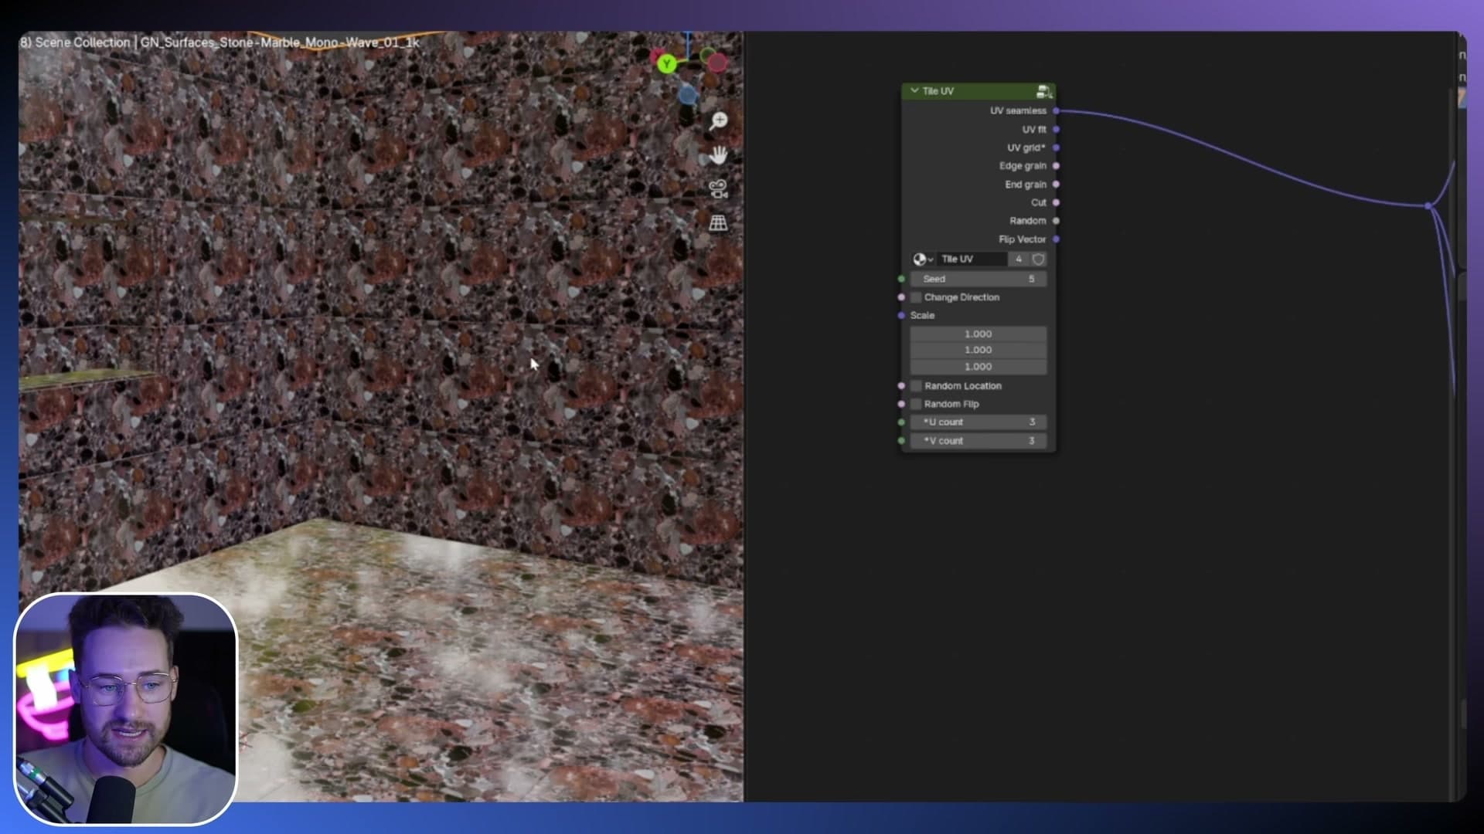Click the Change Direction input socket
Viewport: 1484px width, 834px height.
click(x=901, y=297)
